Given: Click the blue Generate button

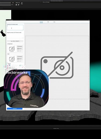Looking at the screenshot, I should coord(15,109).
